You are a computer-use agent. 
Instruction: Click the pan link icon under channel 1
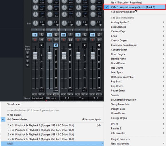pos(43,25)
